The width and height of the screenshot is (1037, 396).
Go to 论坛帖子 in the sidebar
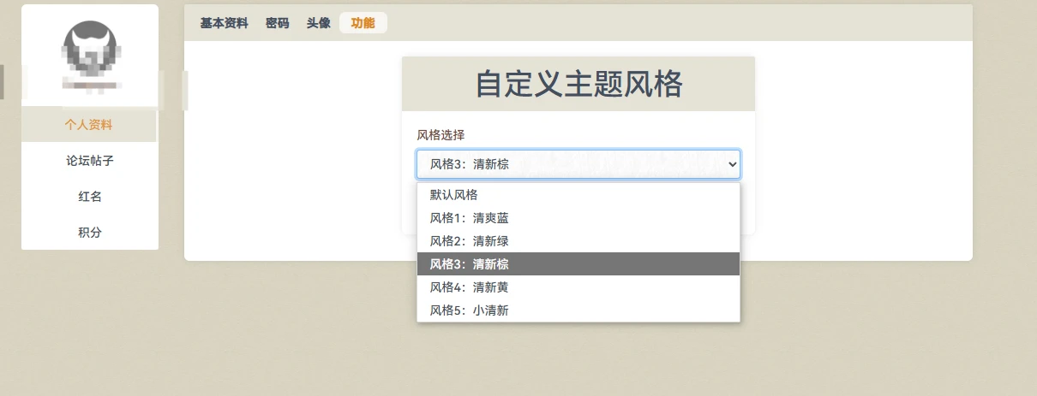[x=89, y=161]
